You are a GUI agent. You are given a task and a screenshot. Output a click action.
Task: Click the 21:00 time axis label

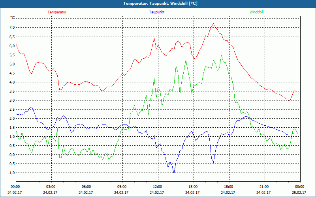coord(264,187)
